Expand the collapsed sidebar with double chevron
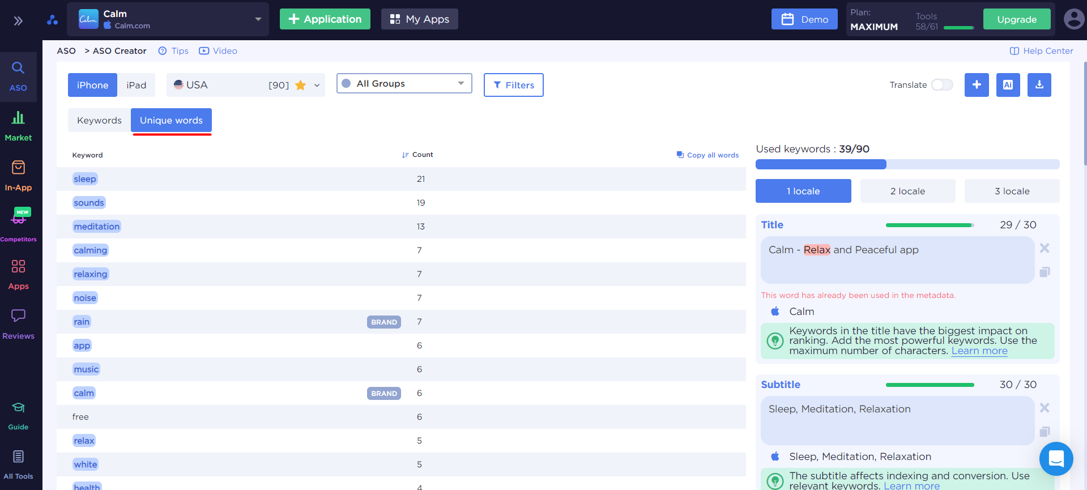Viewport: 1087px width, 490px height. [x=18, y=21]
